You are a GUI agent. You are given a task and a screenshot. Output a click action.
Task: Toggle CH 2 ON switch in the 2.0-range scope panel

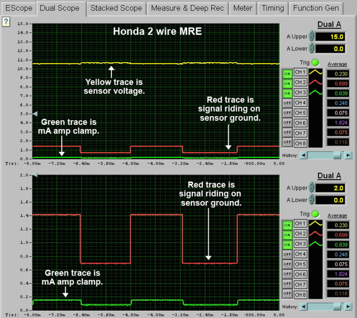(x=287, y=235)
